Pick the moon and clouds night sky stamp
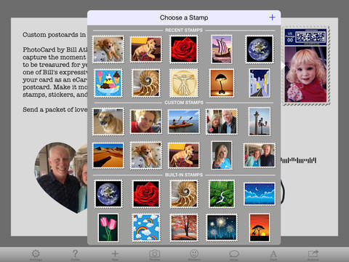This screenshot has height=262, width=349. pyautogui.click(x=259, y=194)
